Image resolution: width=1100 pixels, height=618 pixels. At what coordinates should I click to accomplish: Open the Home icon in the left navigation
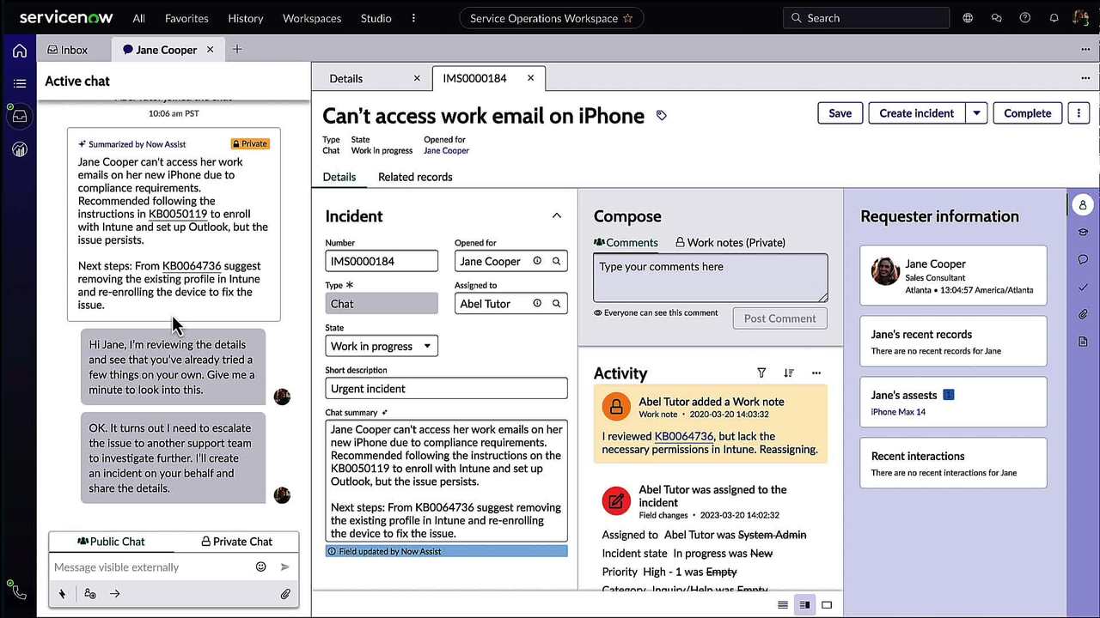pyautogui.click(x=19, y=50)
